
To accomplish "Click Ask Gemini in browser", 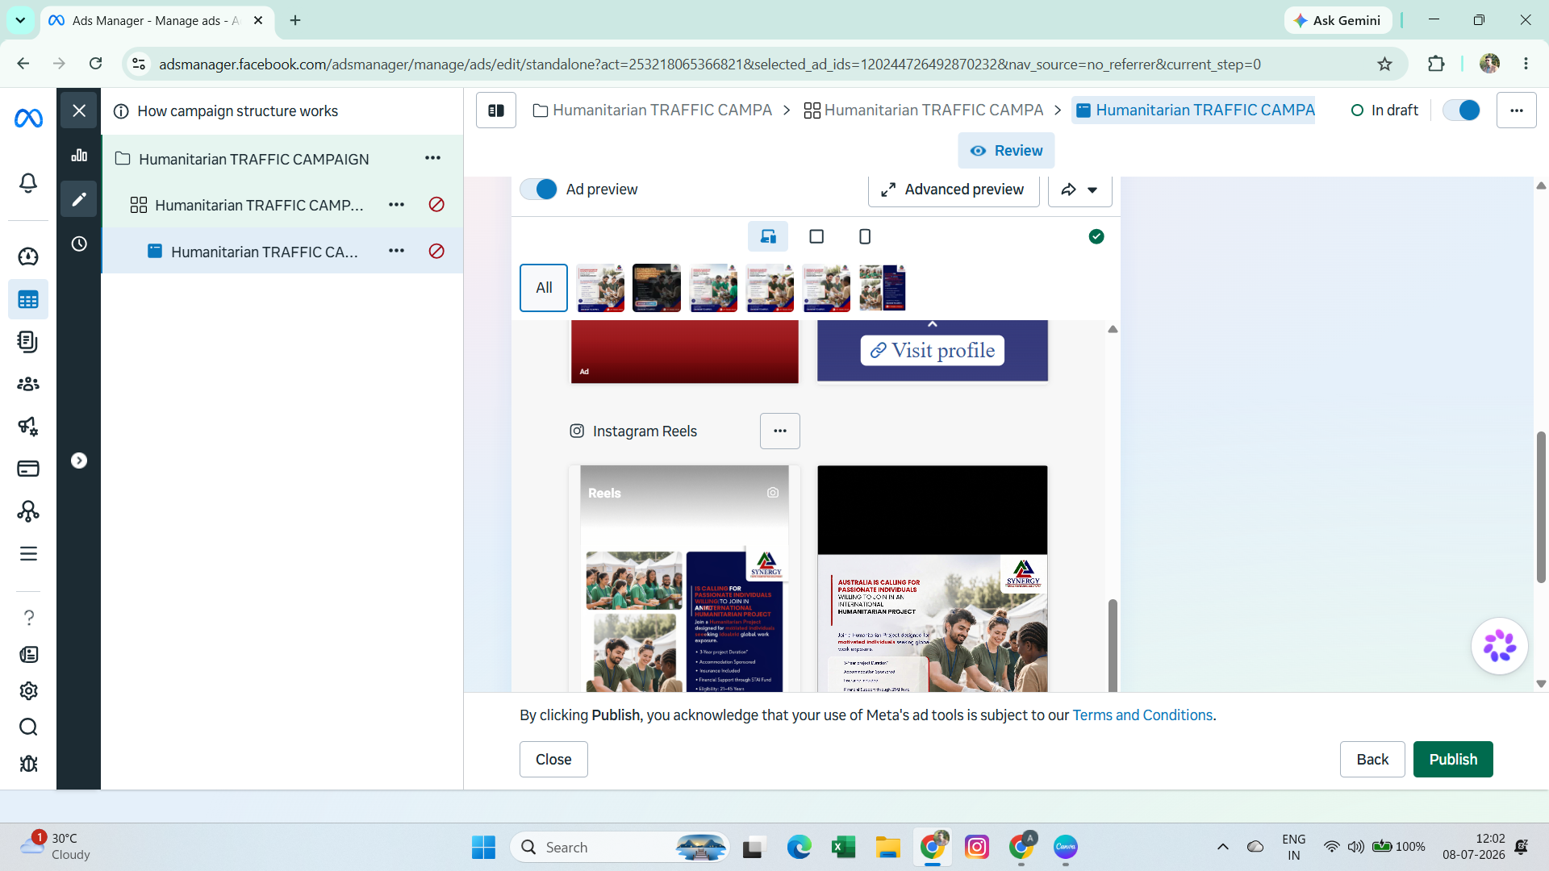I will tap(1338, 20).
